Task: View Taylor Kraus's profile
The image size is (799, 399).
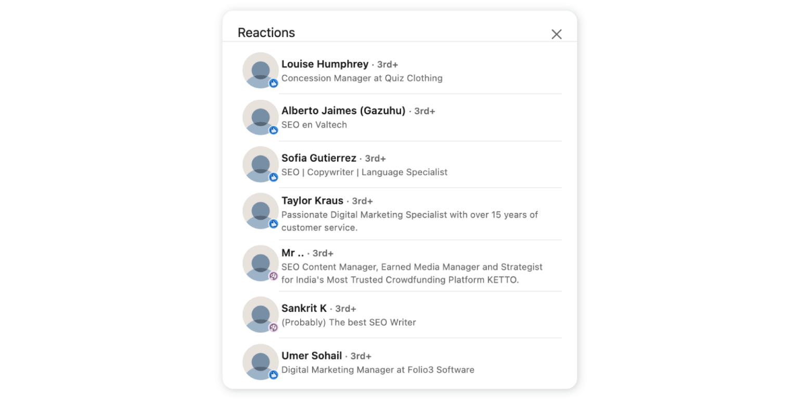Action: 312,201
